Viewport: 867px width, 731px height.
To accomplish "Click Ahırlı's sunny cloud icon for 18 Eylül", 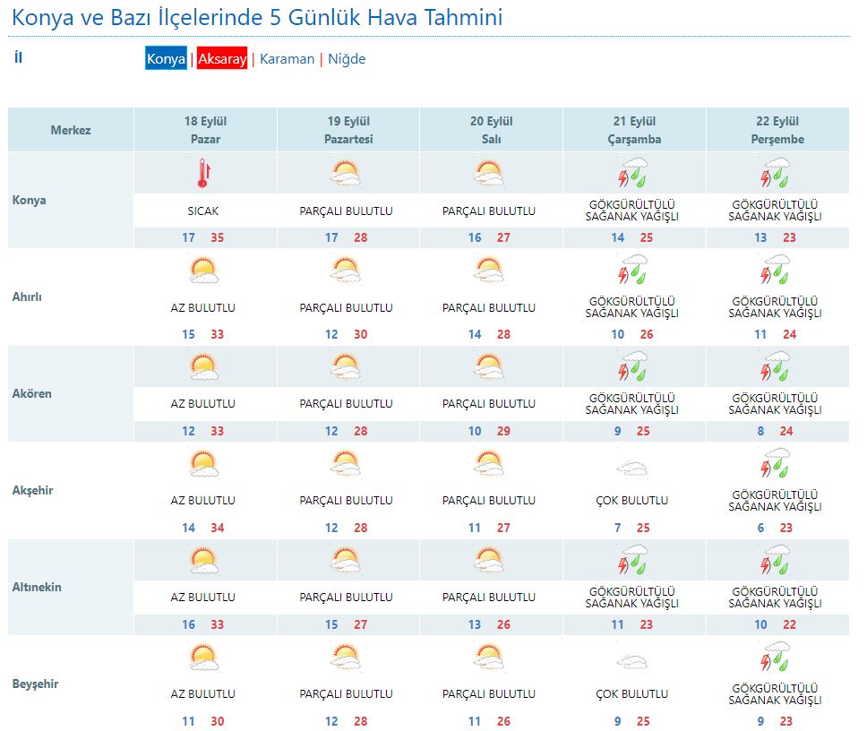I will click(204, 270).
